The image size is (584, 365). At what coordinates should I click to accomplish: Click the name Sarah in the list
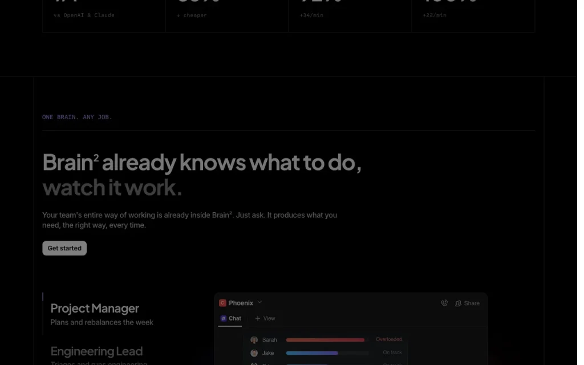click(269, 340)
